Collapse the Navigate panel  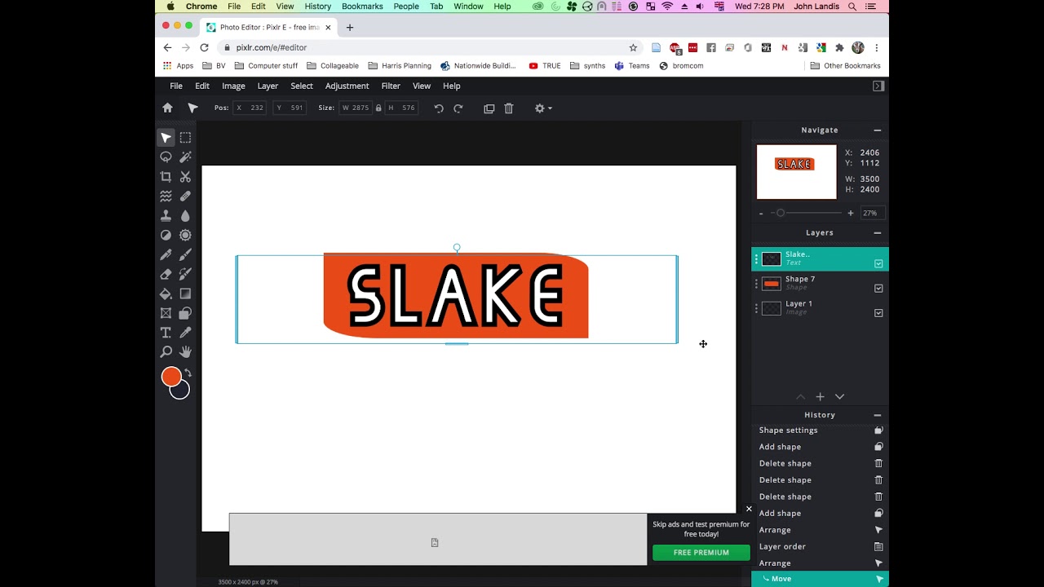click(878, 130)
